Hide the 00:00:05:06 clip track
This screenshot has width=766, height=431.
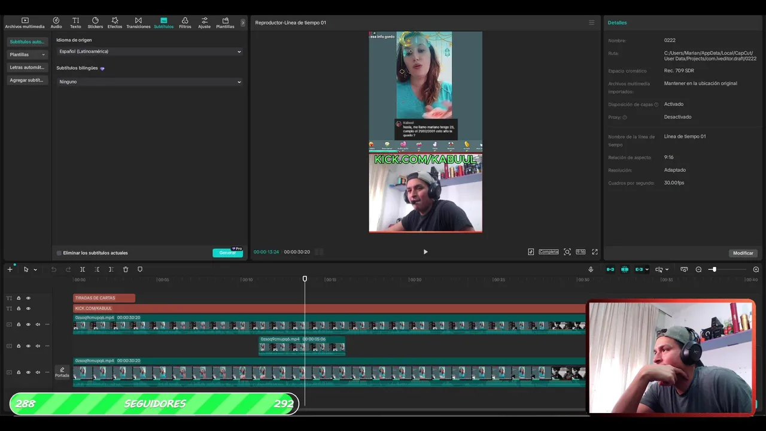coord(28,346)
